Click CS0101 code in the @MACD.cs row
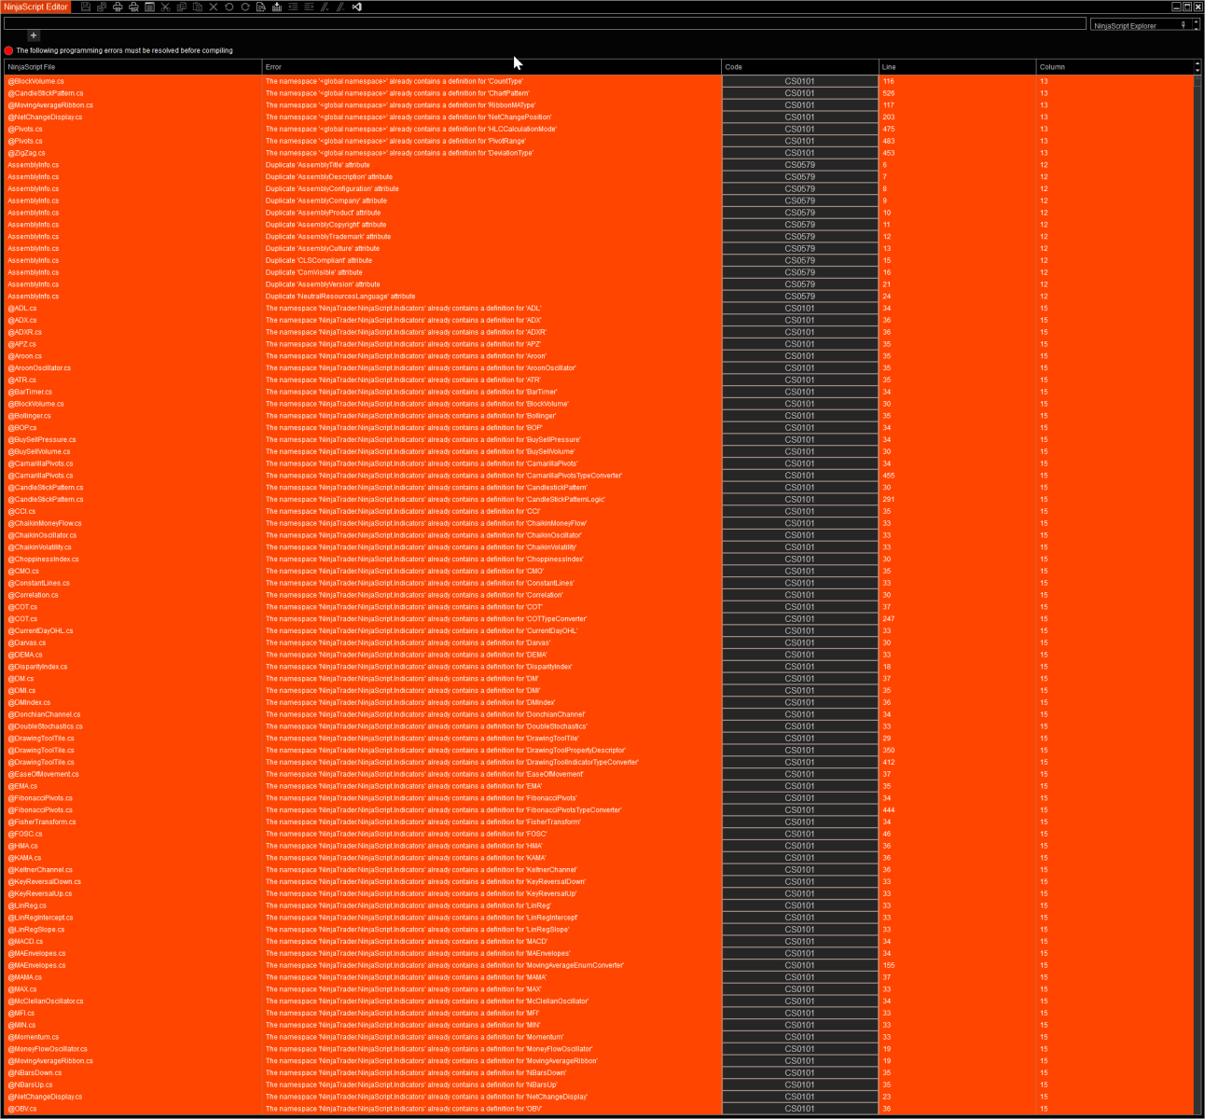 [799, 942]
